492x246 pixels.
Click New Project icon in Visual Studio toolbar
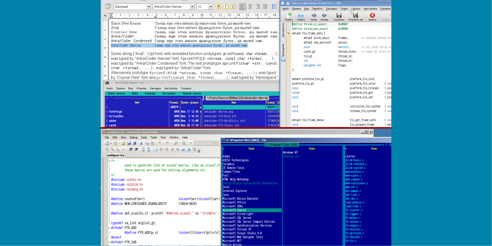[x=108, y=143]
